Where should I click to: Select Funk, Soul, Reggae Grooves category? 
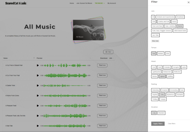pyautogui.click(x=162, y=31)
